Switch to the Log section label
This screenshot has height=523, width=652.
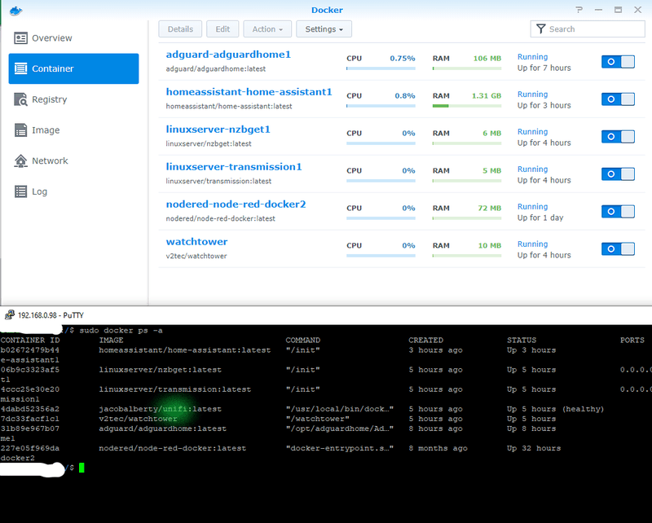pyautogui.click(x=39, y=191)
